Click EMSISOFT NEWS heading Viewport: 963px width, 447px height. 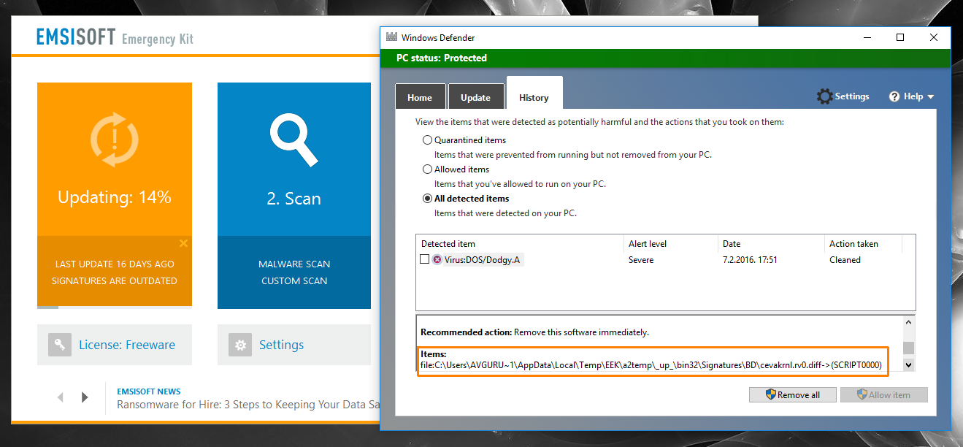pos(149,391)
